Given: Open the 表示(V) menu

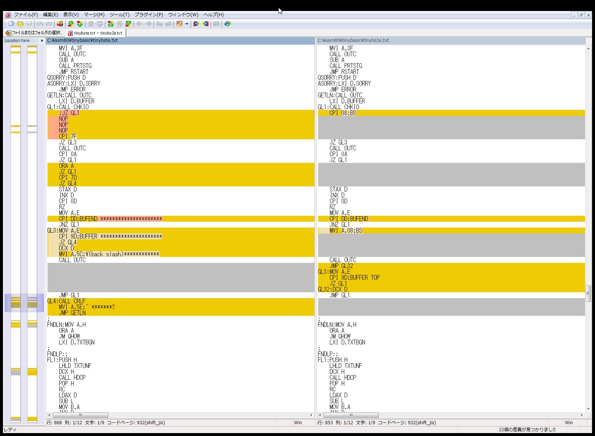Looking at the screenshot, I should click(71, 15).
